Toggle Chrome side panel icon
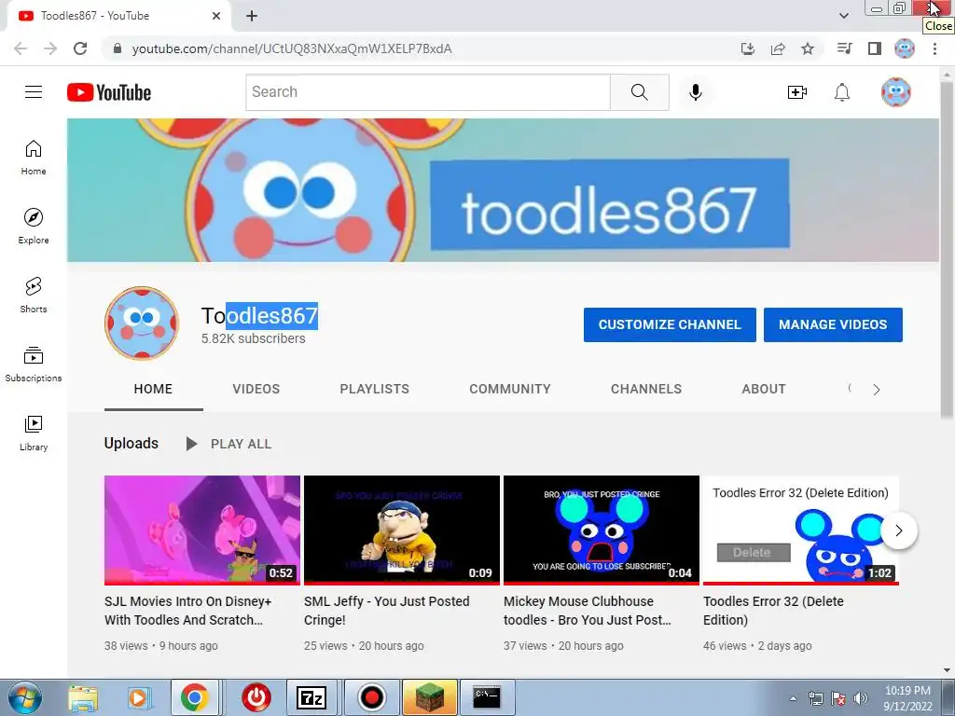This screenshot has height=716, width=955. coord(875,48)
